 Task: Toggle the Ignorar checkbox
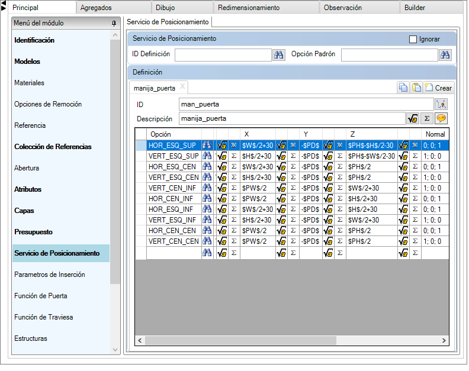(x=413, y=39)
